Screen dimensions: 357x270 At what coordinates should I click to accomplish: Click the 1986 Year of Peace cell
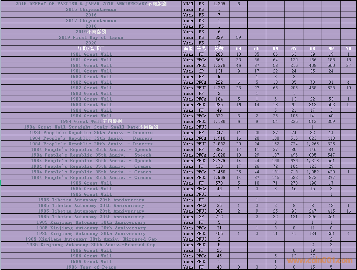(91, 267)
